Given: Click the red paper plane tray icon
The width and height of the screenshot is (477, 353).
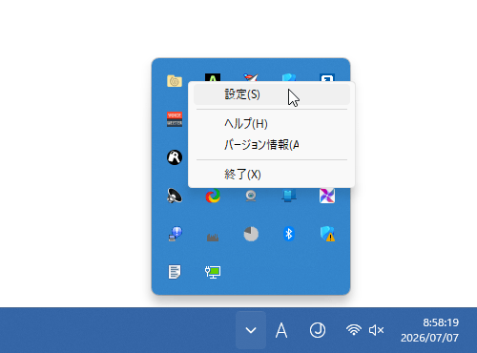Looking at the screenshot, I should tap(251, 77).
